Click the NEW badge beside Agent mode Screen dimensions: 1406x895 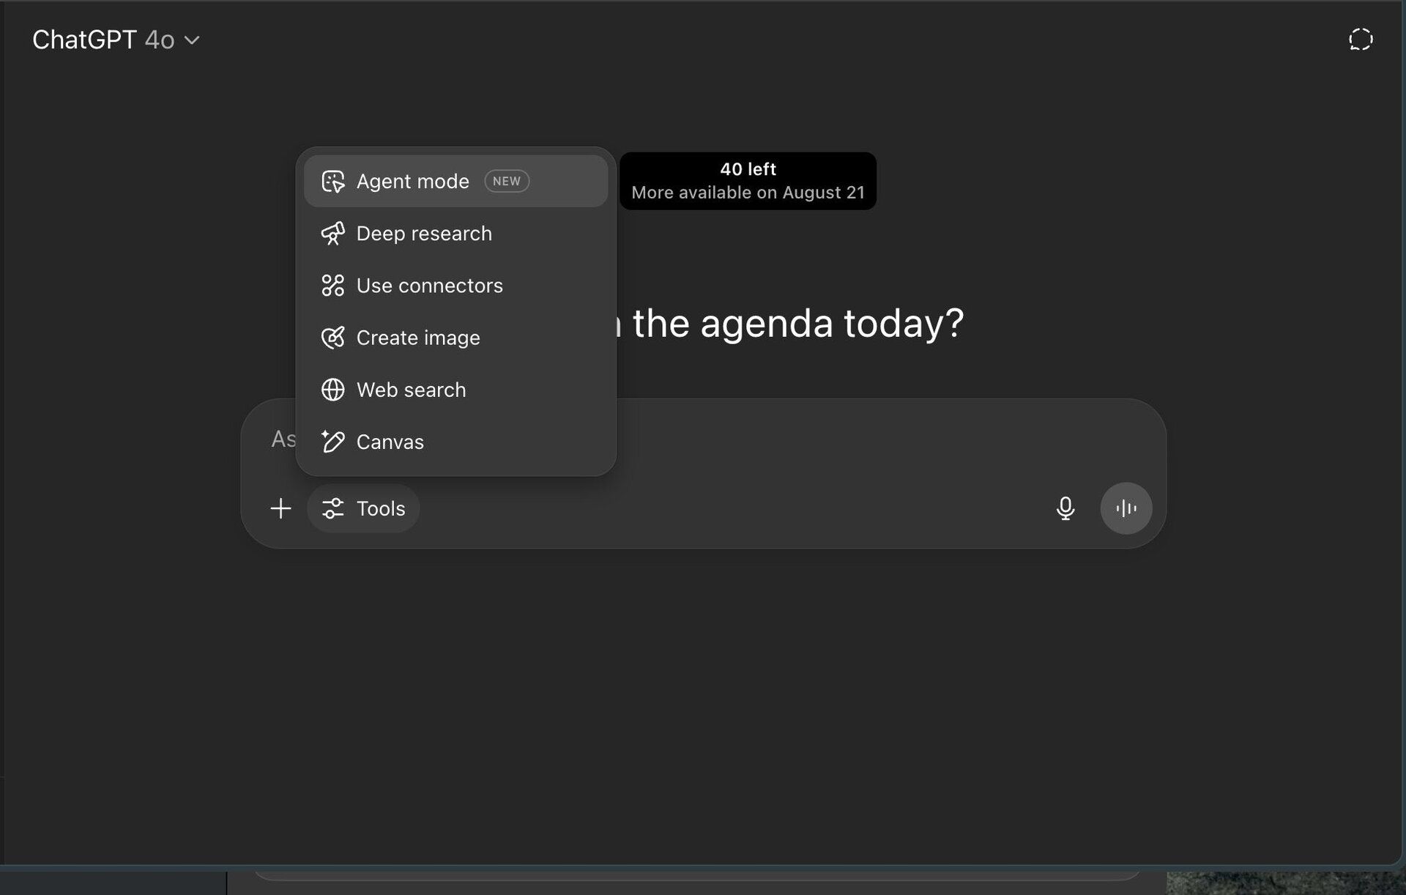pos(507,181)
